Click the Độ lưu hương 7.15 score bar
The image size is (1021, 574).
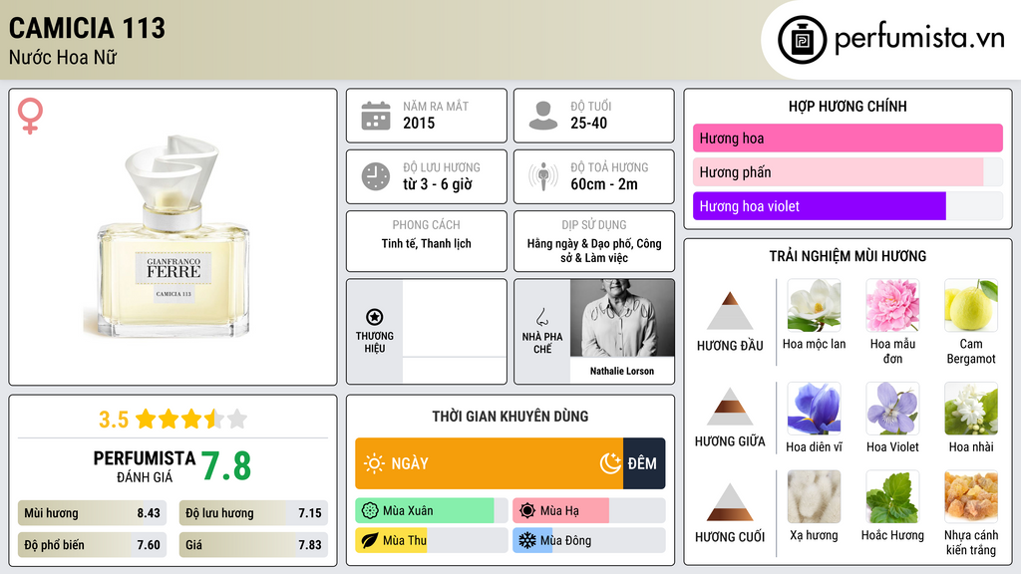253,513
